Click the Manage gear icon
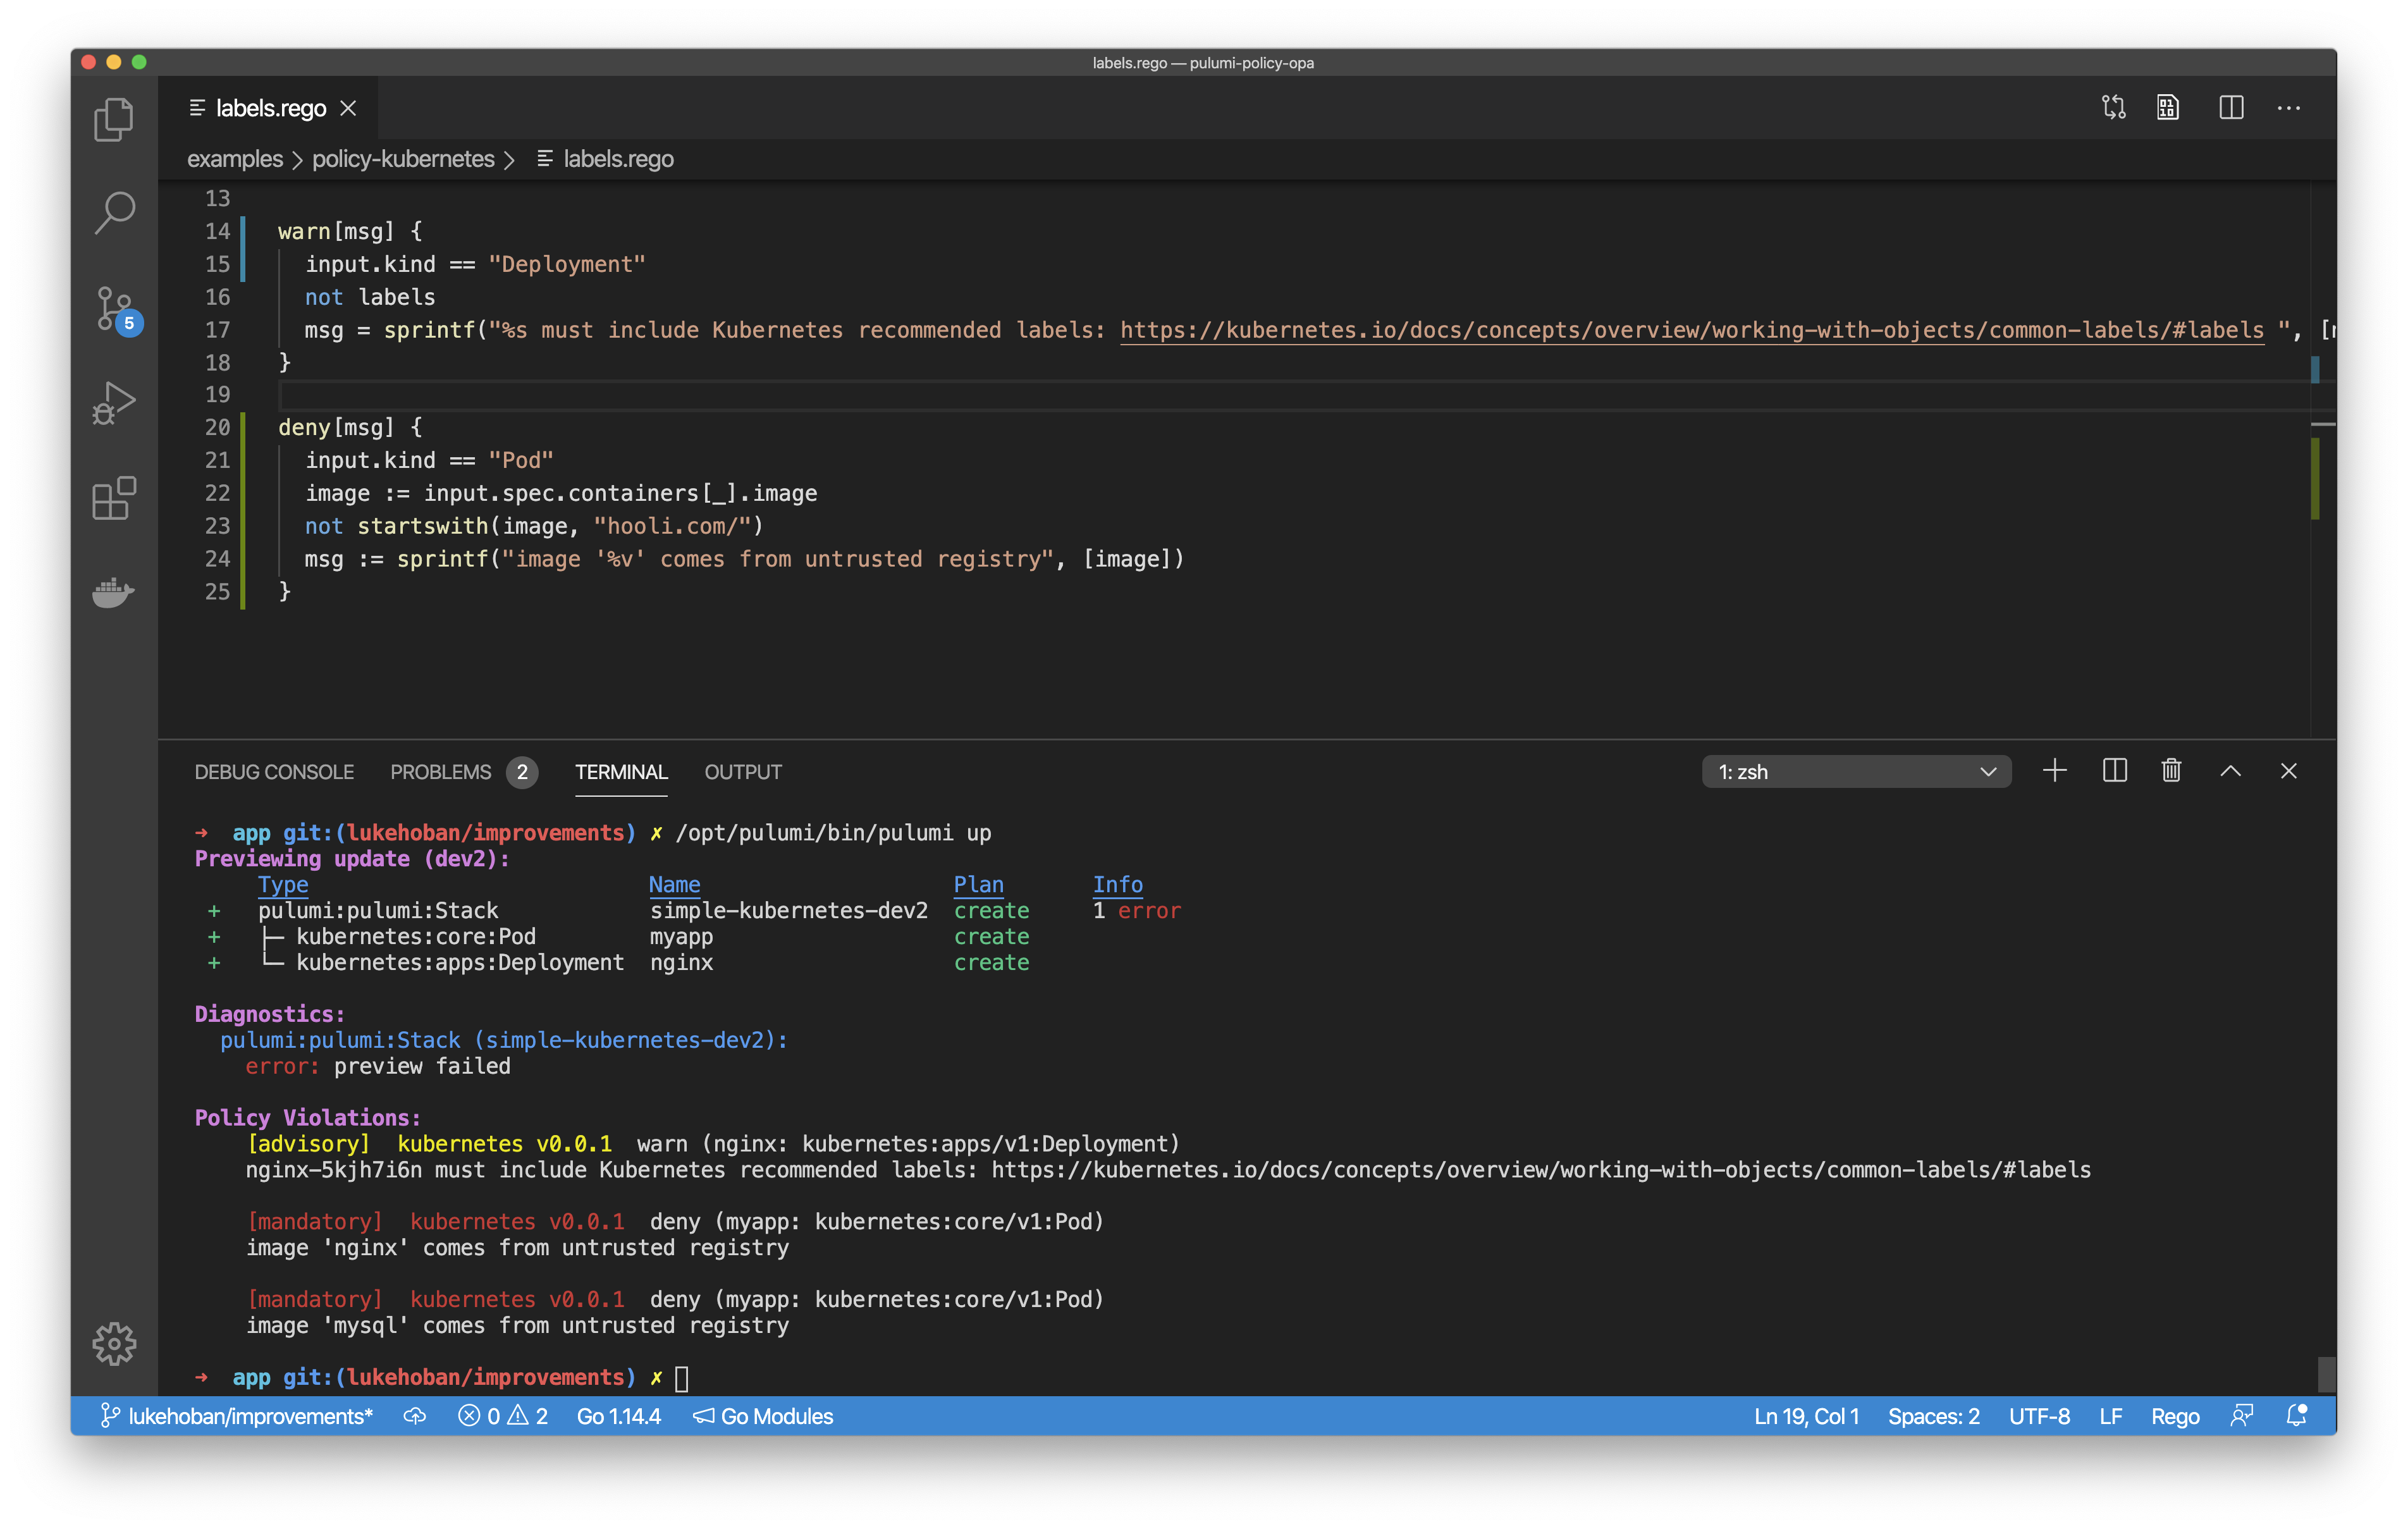The image size is (2408, 1529). pyautogui.click(x=114, y=1343)
